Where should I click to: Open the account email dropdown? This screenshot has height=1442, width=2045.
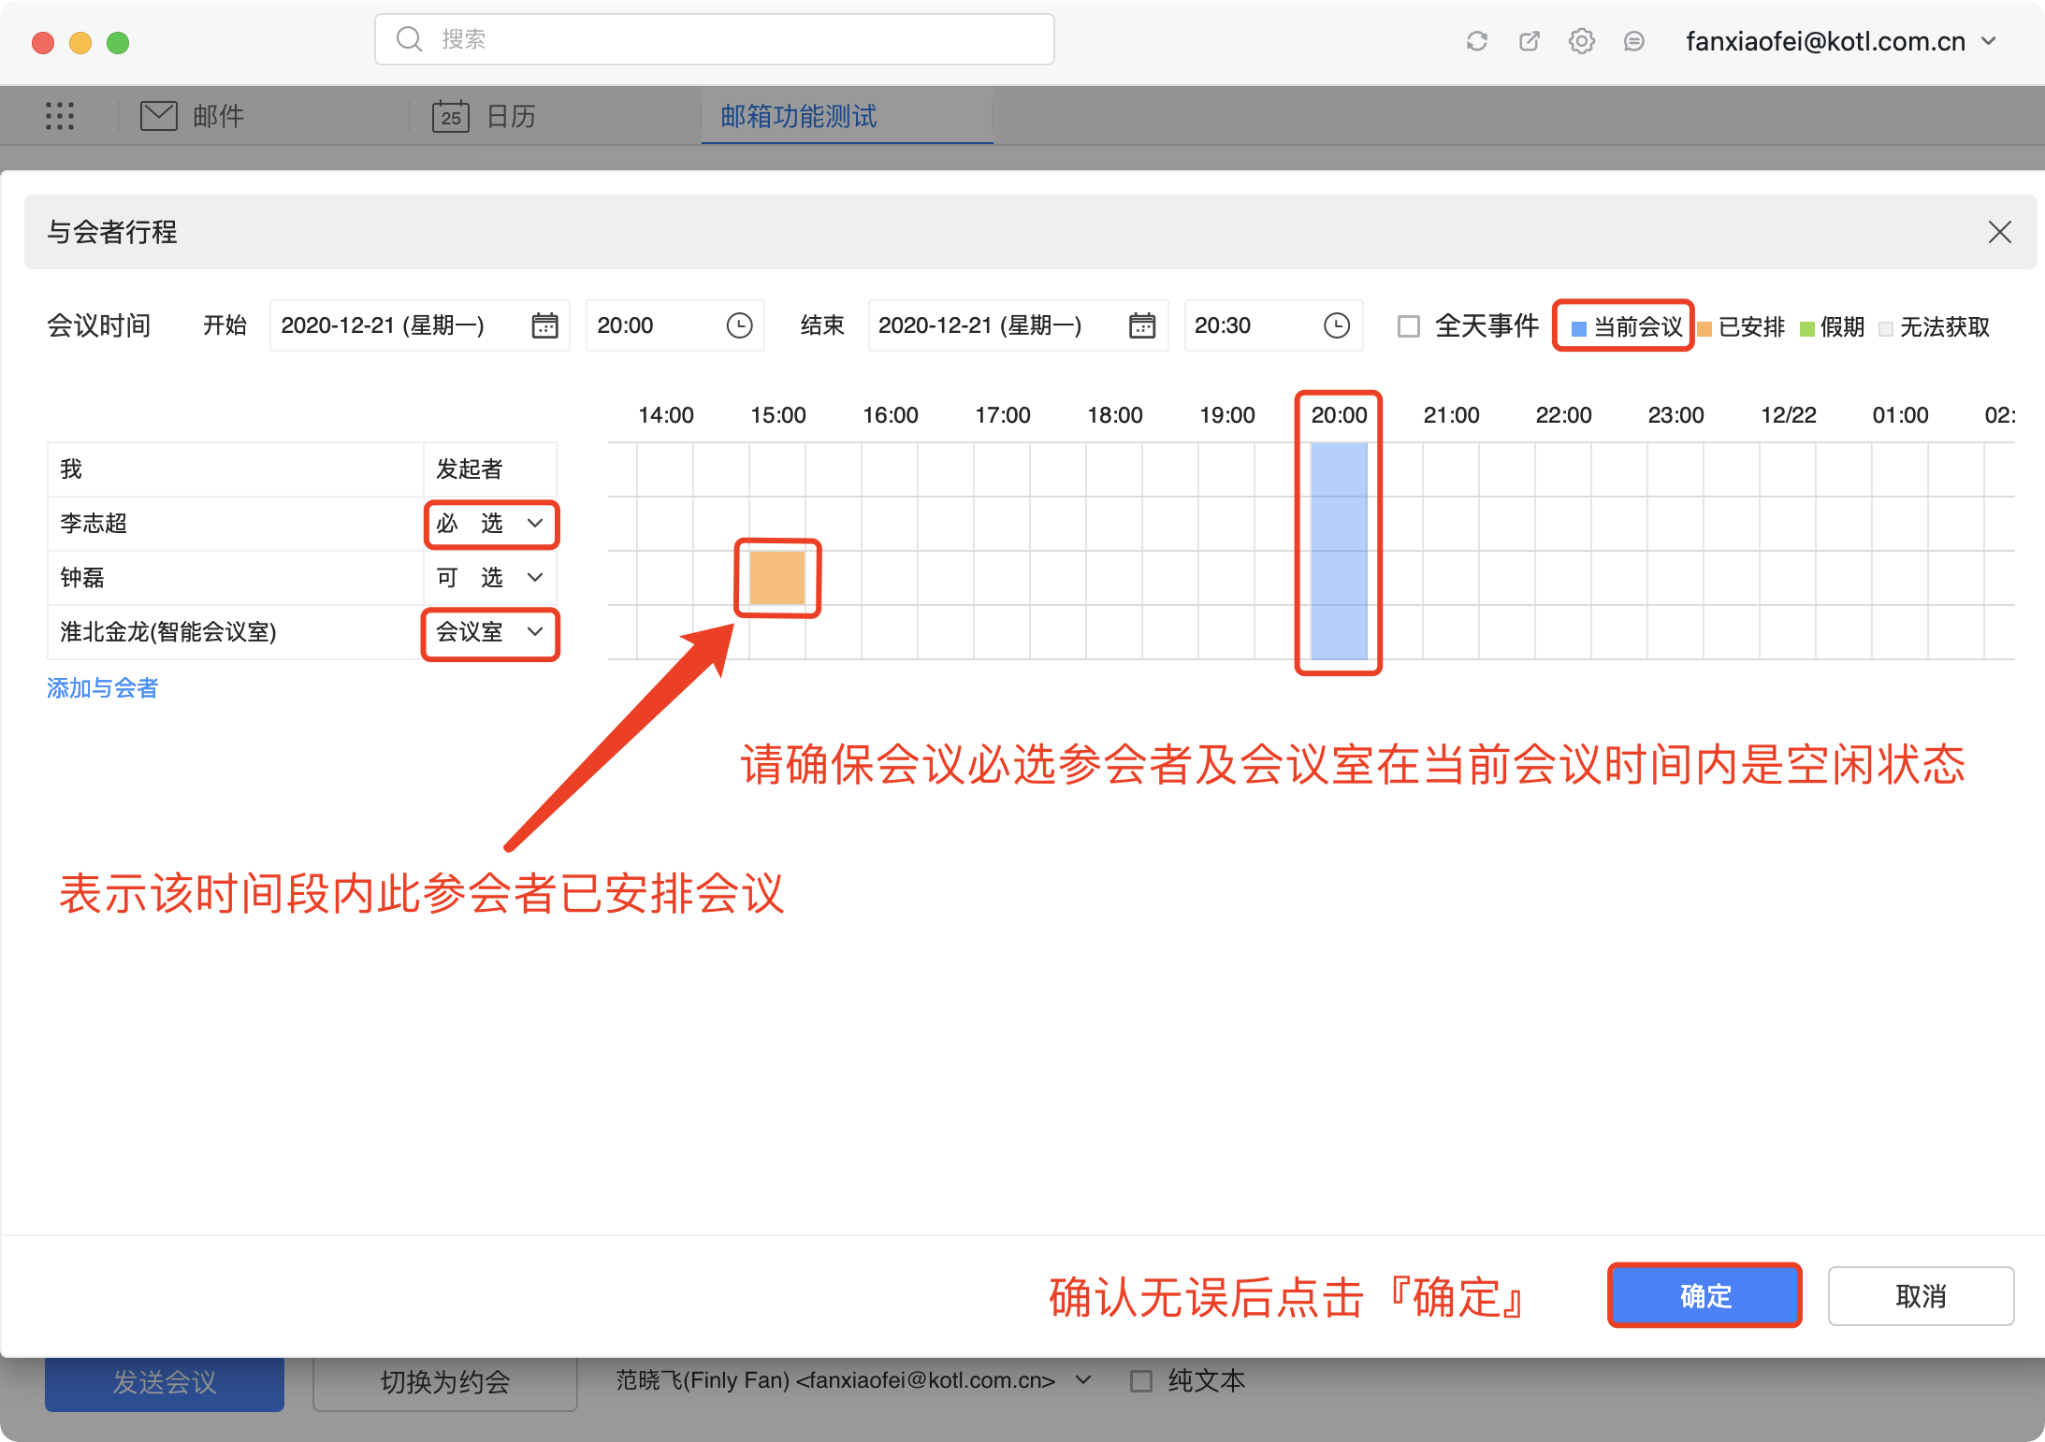pyautogui.click(x=1841, y=41)
